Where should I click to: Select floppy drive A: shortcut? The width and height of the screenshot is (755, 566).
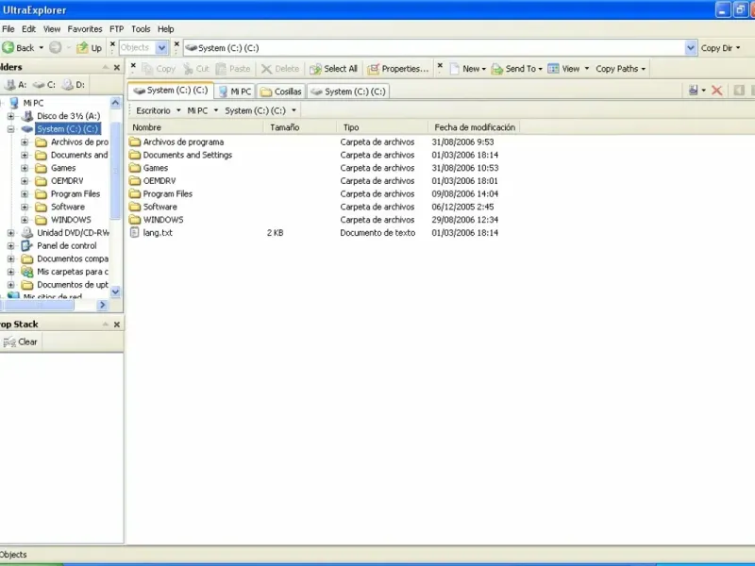coord(15,85)
